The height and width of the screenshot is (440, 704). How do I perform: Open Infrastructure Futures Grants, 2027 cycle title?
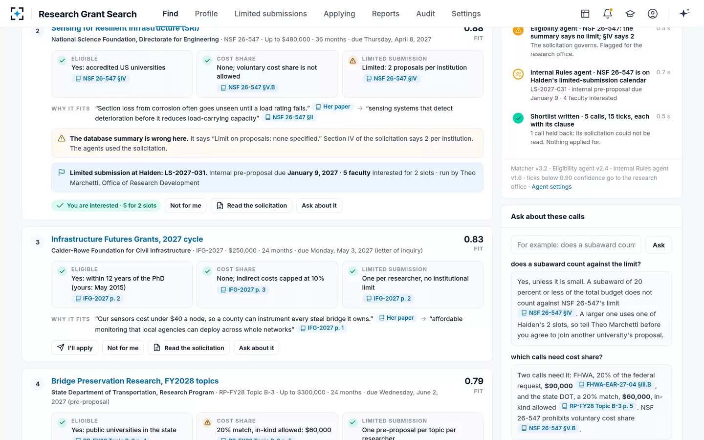[127, 239]
